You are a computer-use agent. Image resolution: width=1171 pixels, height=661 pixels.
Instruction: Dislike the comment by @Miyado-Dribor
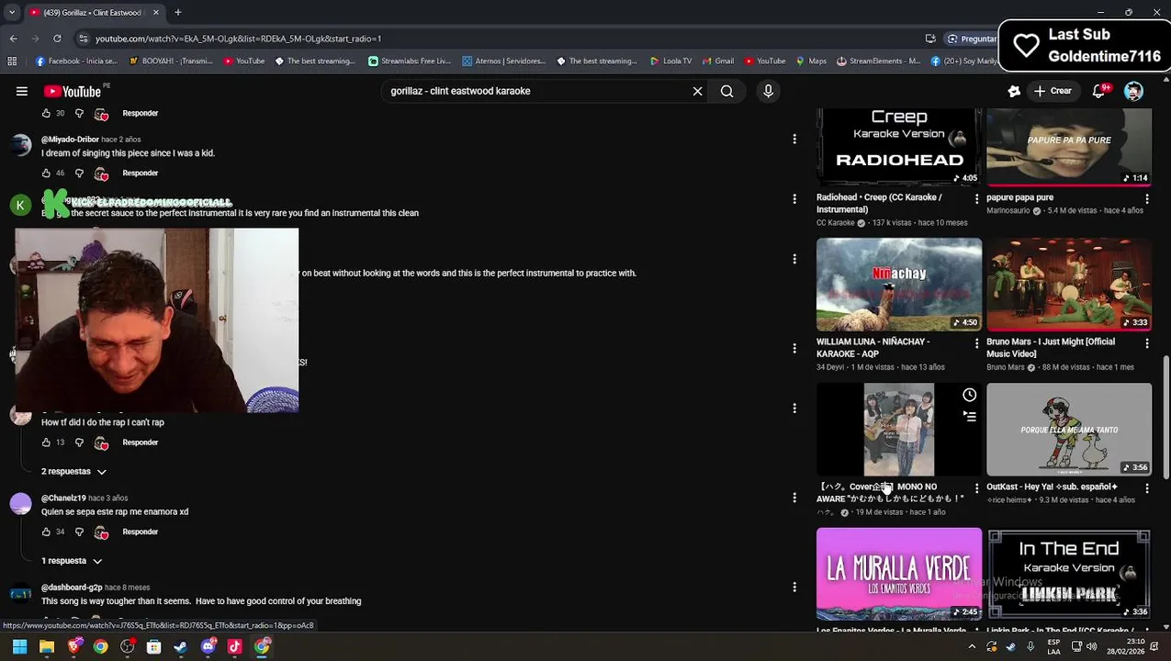[x=79, y=173]
